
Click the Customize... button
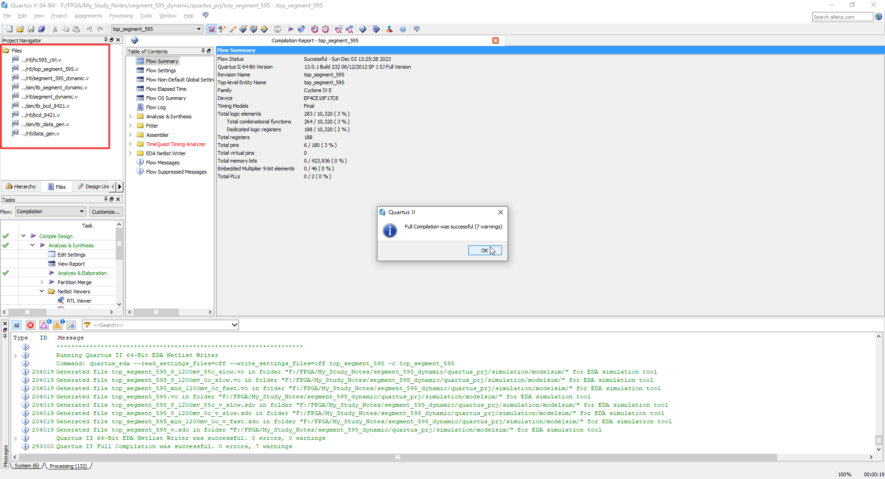click(106, 212)
